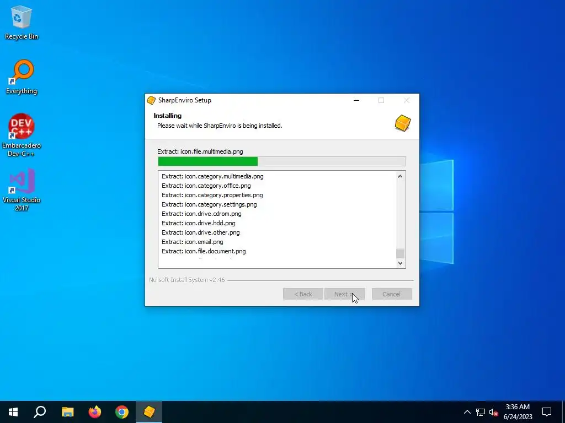
Task: Select 'Extract: icon.category.office.png' log line
Action: [206, 186]
